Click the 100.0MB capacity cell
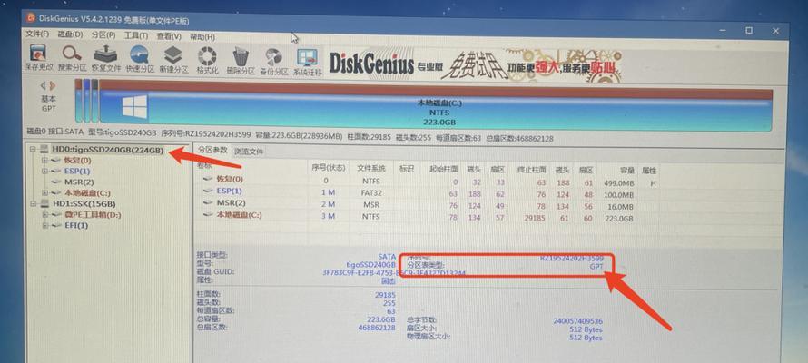Viewport: 808px width, 363px height. point(618,194)
